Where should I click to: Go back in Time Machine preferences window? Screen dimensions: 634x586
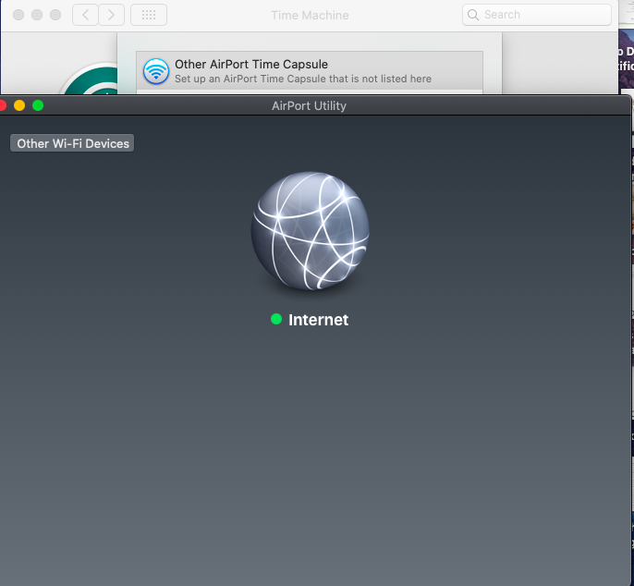(x=85, y=15)
